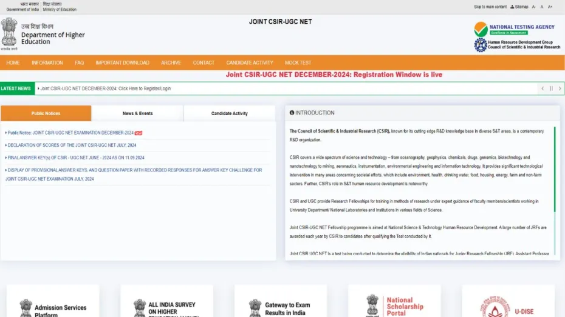Click the Sitemap icon link

coord(519,7)
